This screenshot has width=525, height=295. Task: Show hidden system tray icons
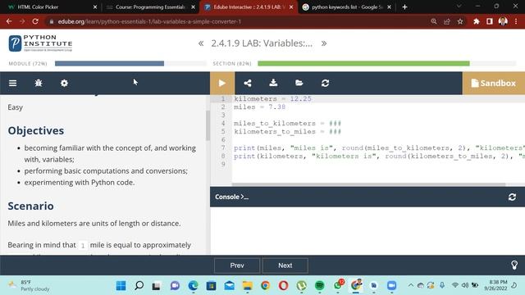coord(410,285)
